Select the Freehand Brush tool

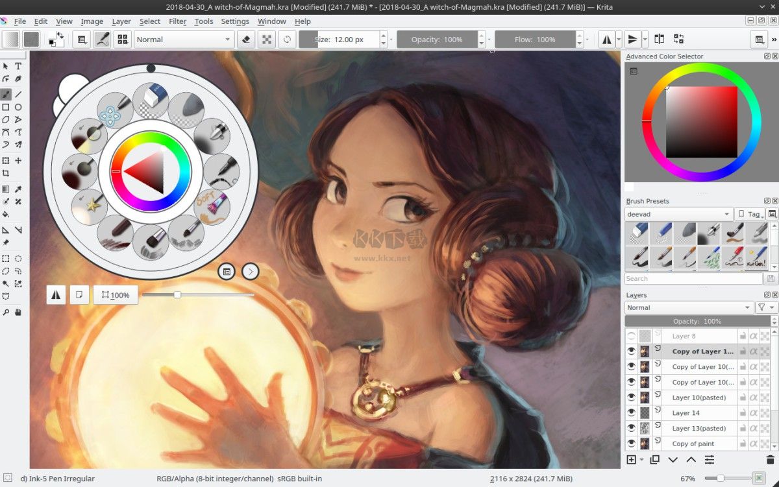pyautogui.click(x=6, y=95)
